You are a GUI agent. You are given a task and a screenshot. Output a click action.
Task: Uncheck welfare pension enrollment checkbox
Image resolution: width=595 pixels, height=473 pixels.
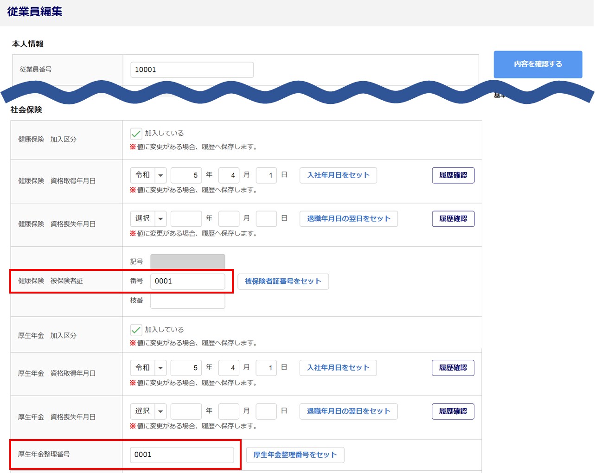point(136,330)
